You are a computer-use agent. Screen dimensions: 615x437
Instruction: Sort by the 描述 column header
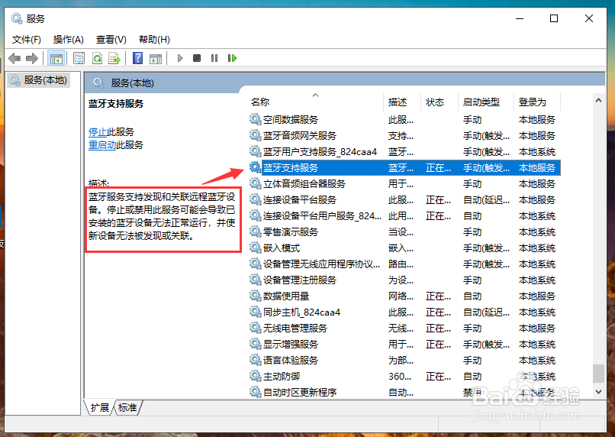point(402,102)
